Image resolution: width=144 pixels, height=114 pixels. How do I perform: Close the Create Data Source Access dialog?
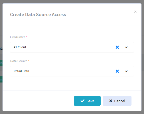click(135, 12)
